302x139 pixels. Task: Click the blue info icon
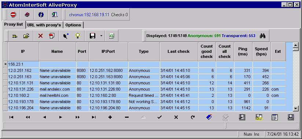(x=41, y=14)
